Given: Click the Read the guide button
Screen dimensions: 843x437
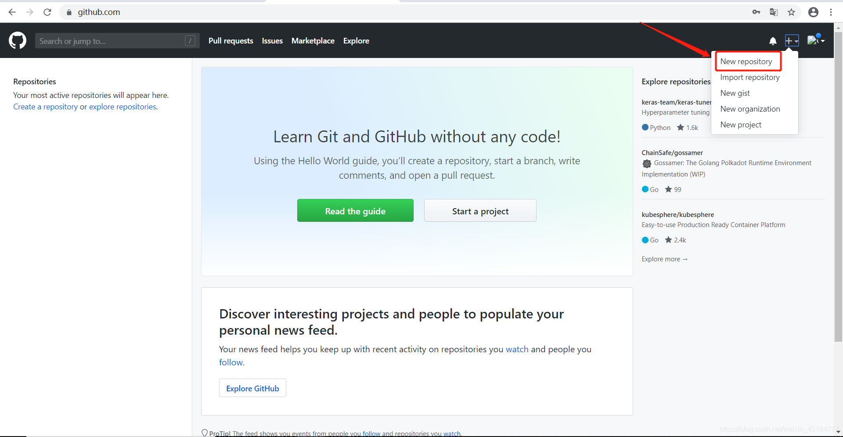Looking at the screenshot, I should 355,210.
